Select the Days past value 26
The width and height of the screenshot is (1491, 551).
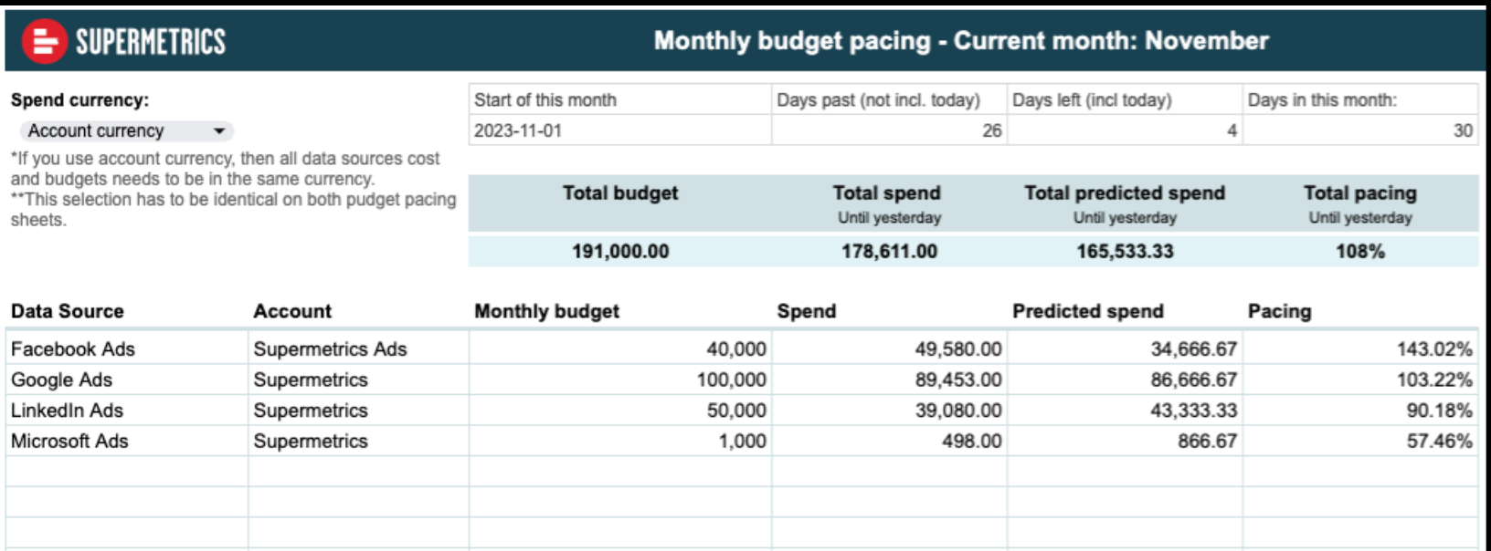tap(888, 130)
